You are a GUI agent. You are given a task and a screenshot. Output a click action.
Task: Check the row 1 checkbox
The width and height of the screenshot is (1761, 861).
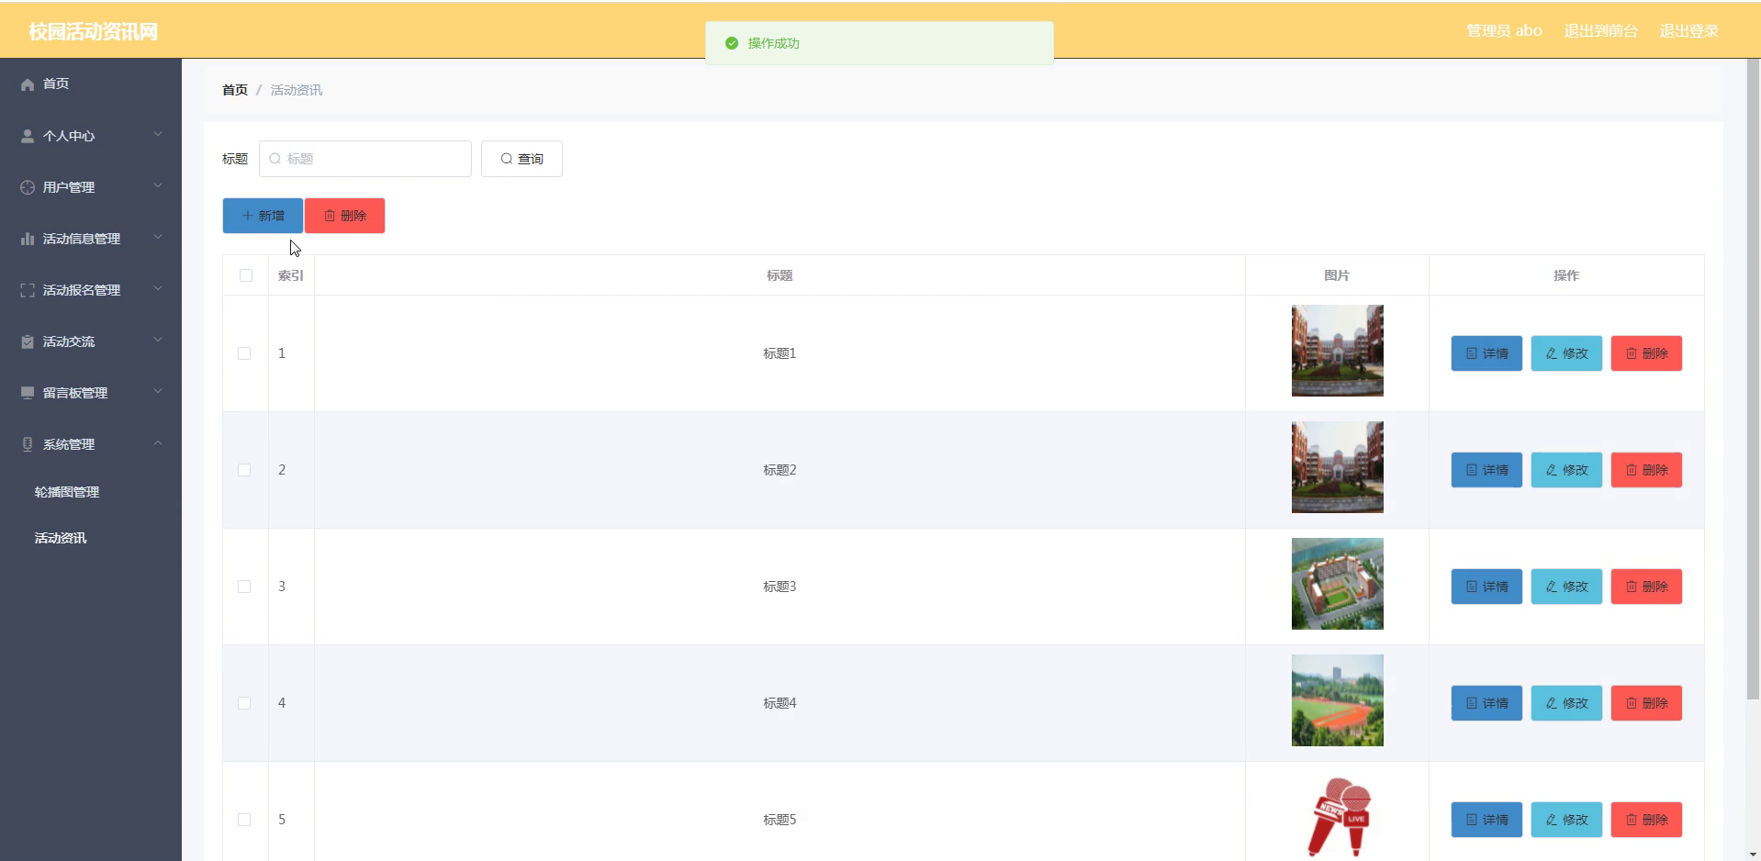tap(244, 353)
